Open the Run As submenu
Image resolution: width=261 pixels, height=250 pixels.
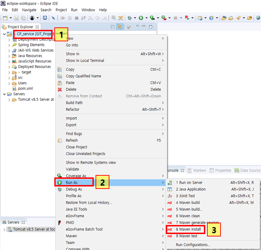[111, 183]
